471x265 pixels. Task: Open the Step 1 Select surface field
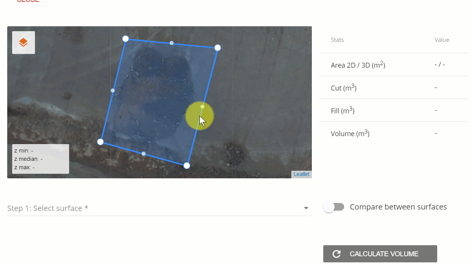point(160,208)
